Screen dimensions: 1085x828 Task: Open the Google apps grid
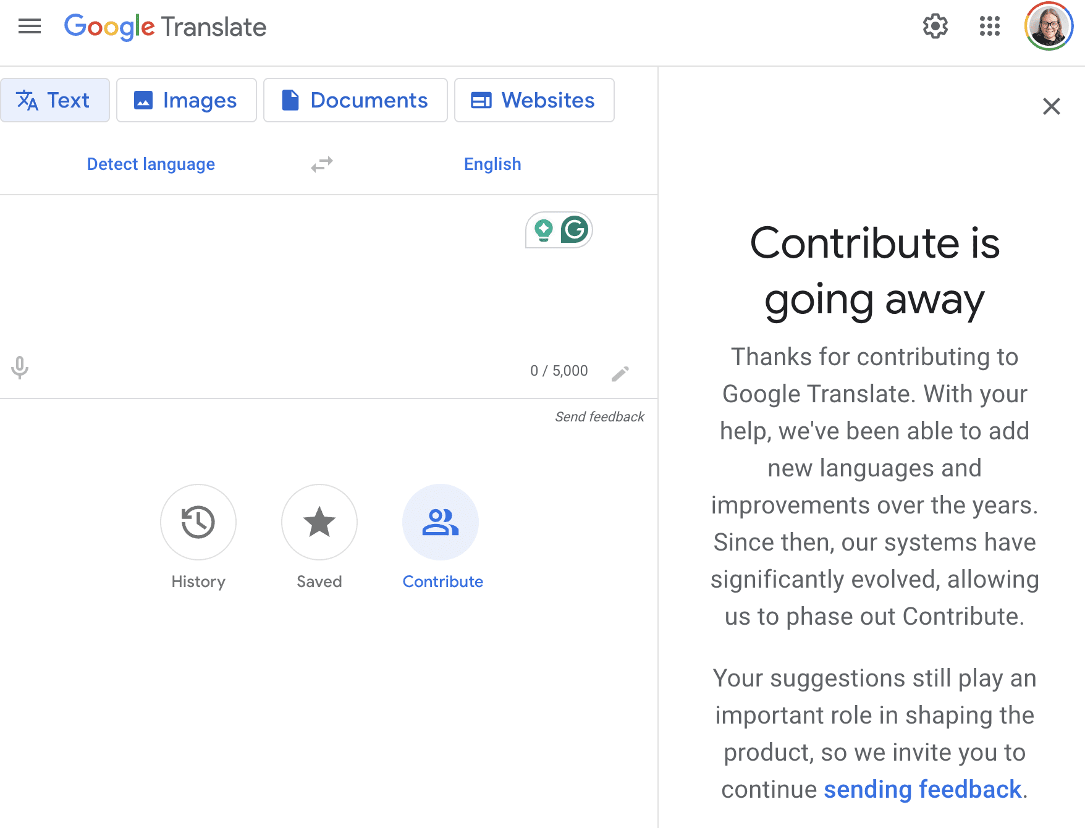pos(989,27)
